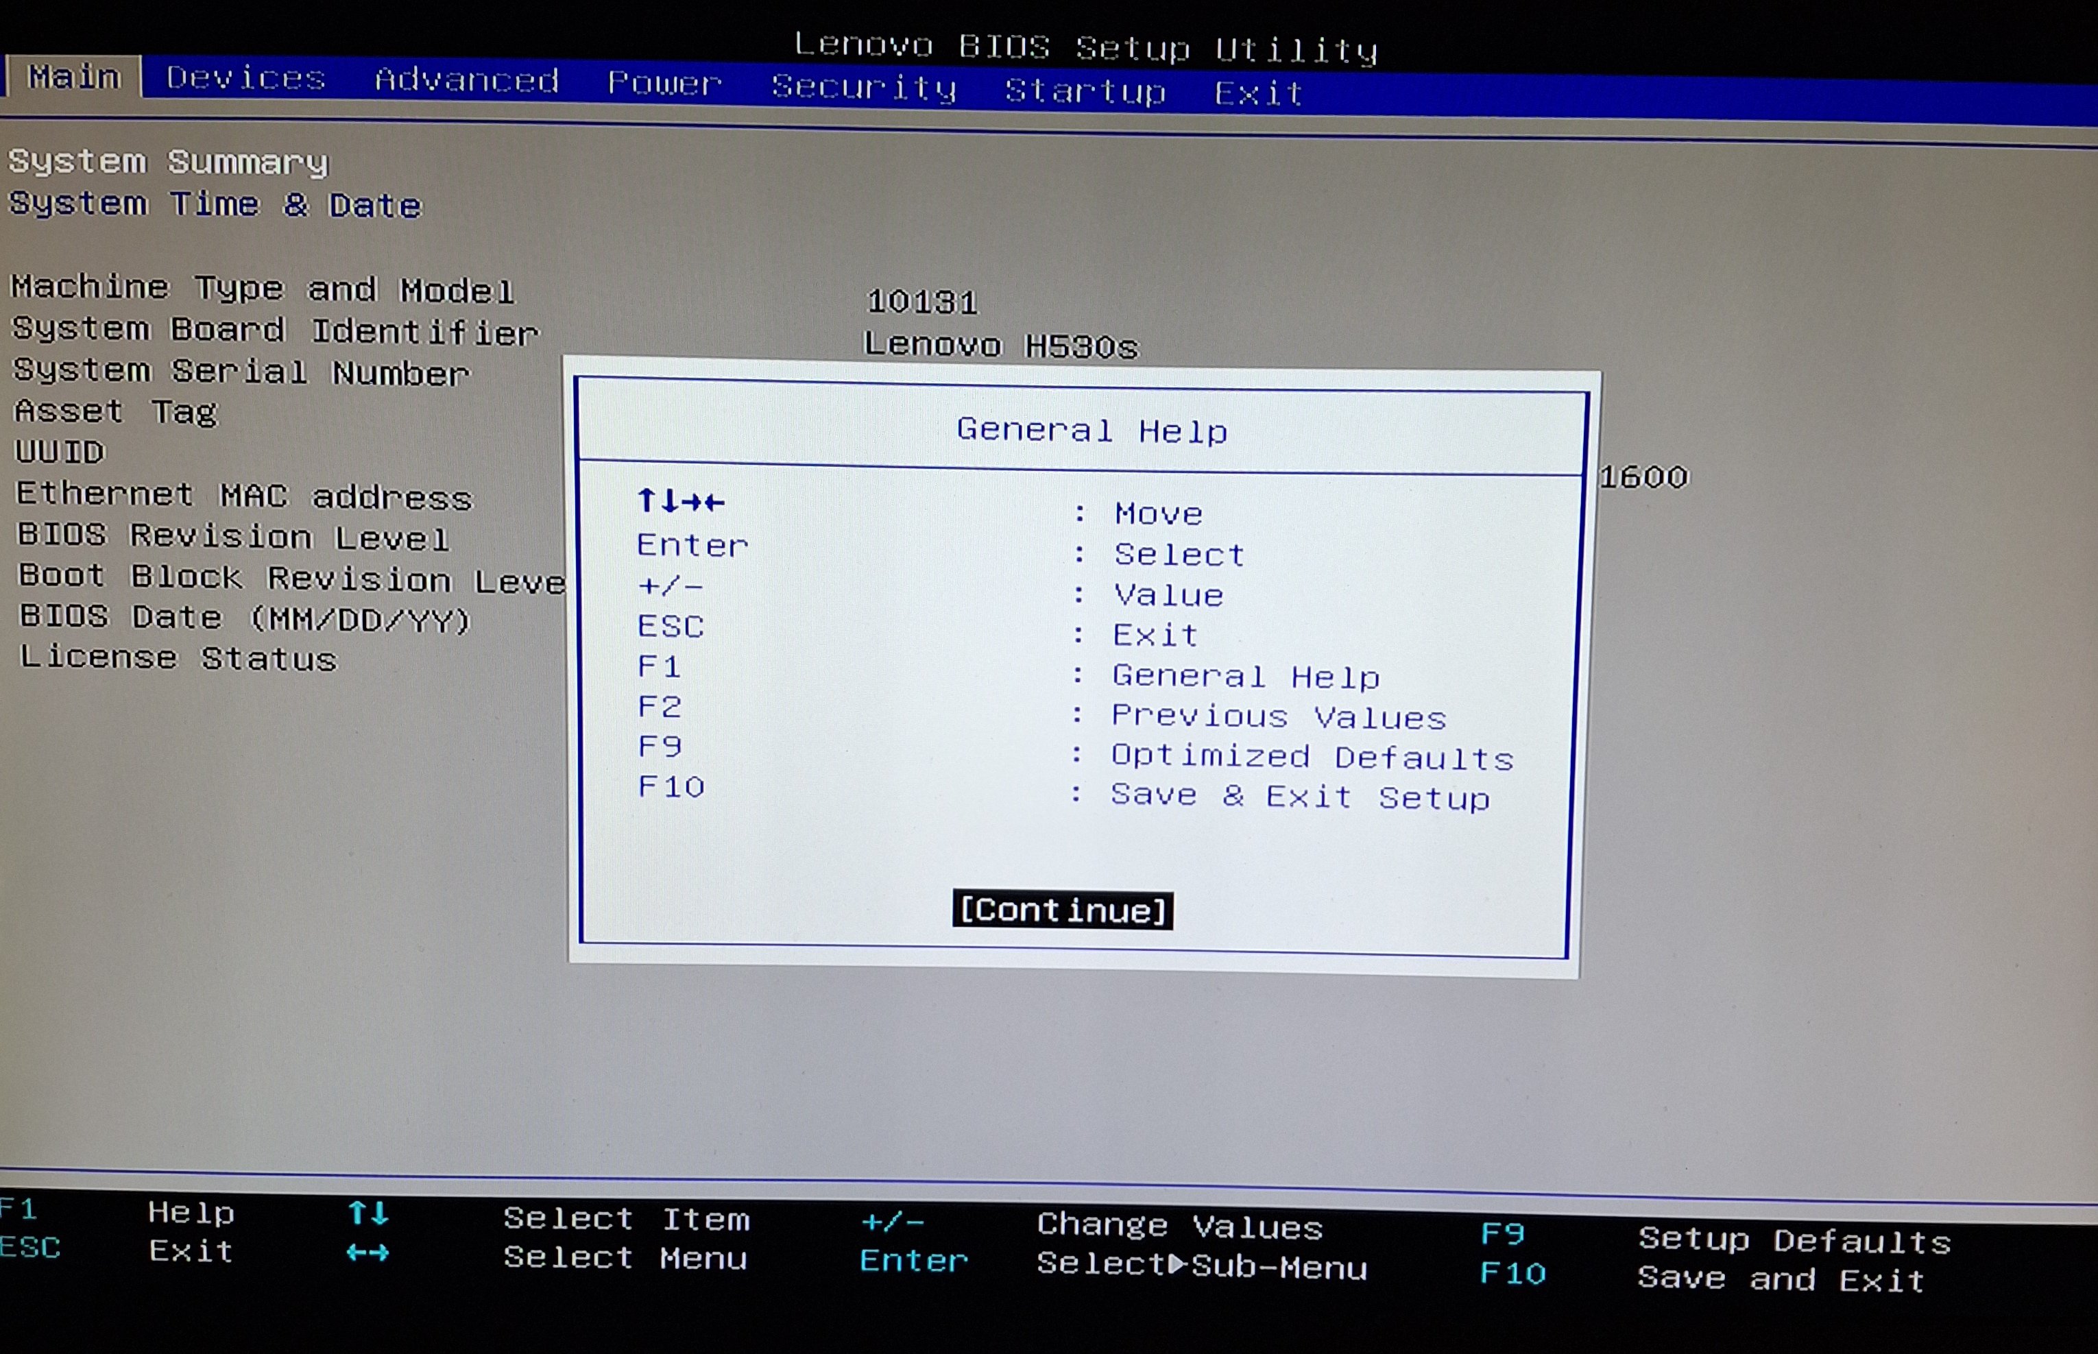Click the Save & Exit Setup description
This screenshot has width=2098, height=1354.
pyautogui.click(x=1301, y=797)
